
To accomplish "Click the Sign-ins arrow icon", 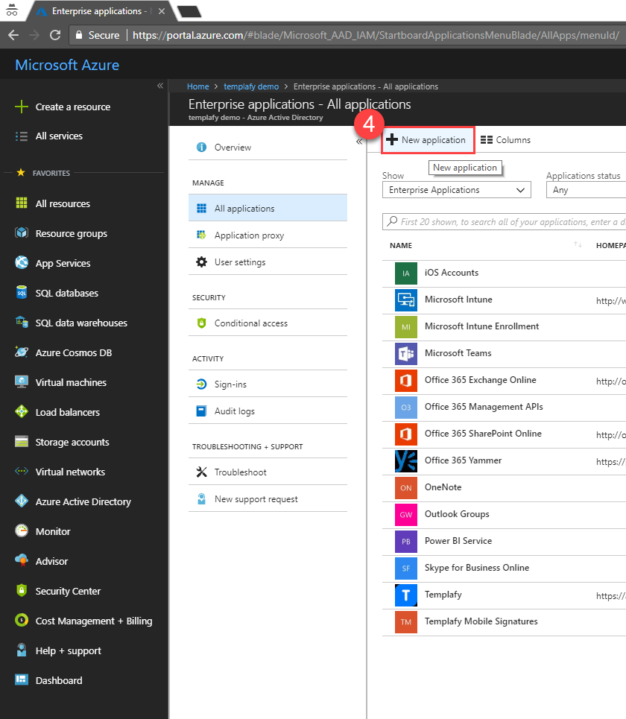I will [x=201, y=384].
